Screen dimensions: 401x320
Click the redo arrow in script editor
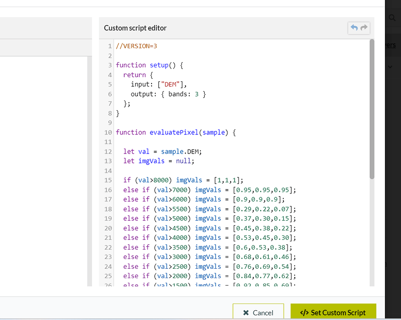pos(364,28)
